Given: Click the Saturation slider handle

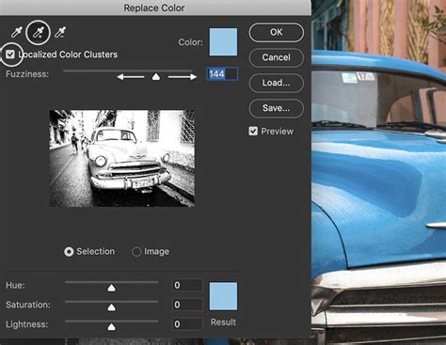Looking at the screenshot, I should point(111,307).
